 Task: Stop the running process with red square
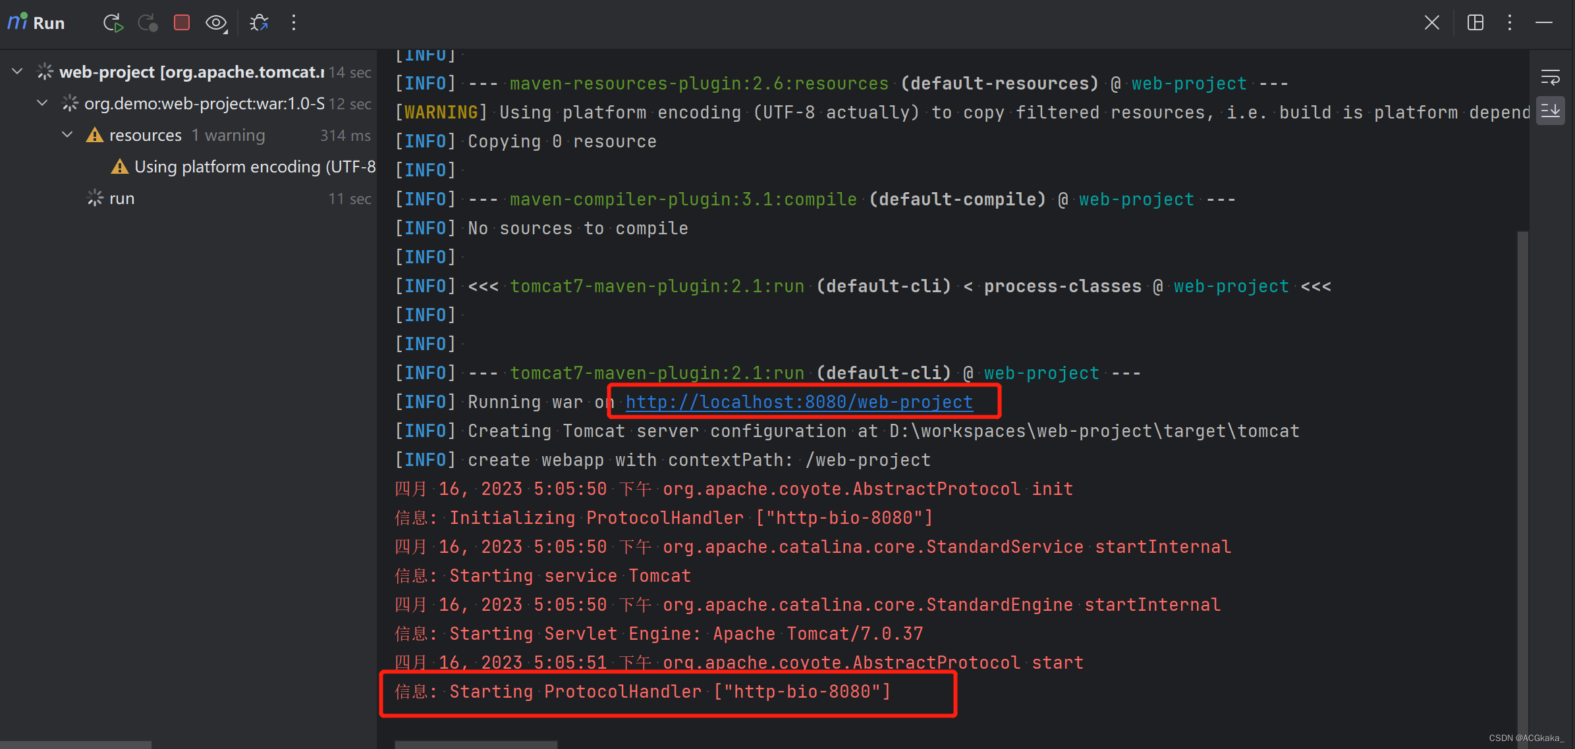[182, 23]
